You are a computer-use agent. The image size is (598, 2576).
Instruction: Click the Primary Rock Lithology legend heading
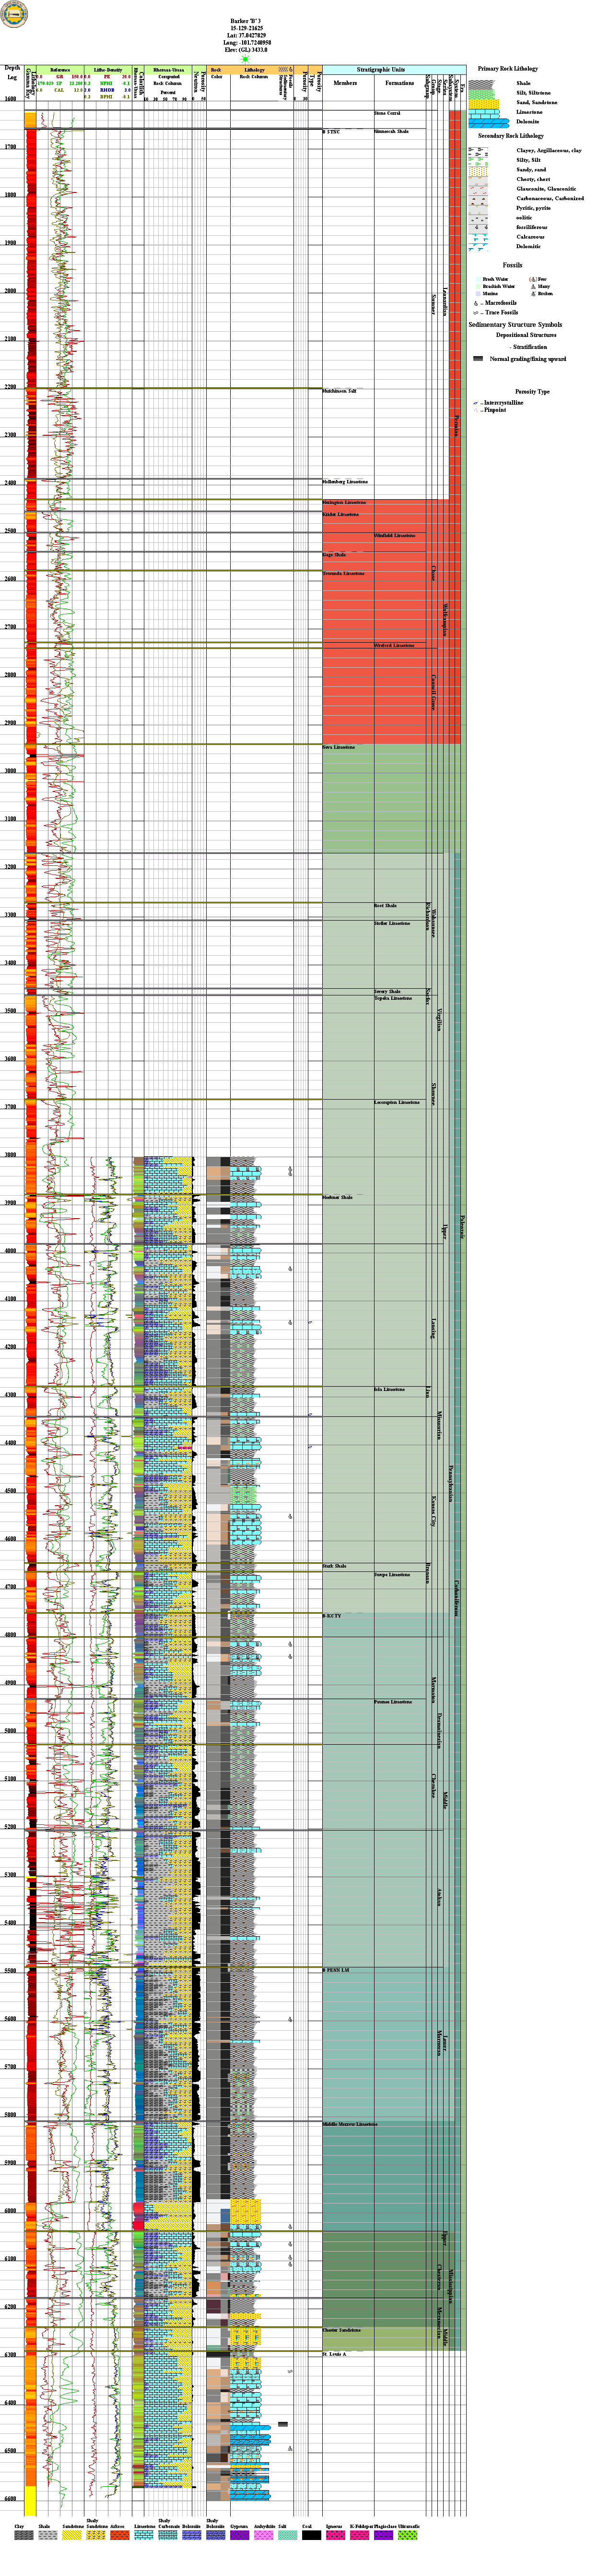[x=507, y=69]
